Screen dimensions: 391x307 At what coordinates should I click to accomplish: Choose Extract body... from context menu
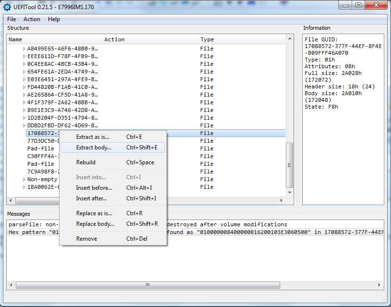click(113, 147)
